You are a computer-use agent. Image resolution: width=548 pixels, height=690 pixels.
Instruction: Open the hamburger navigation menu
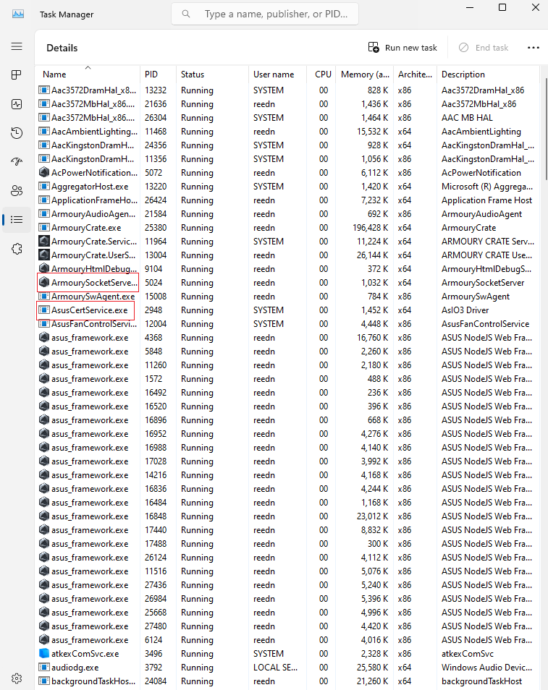[17, 46]
